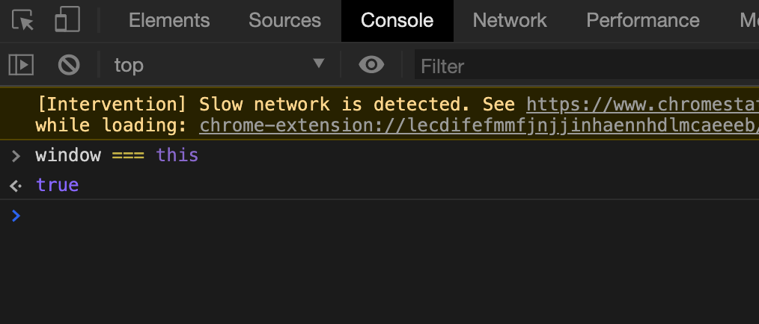Open the Network tab
This screenshot has width=759, height=324.
(x=510, y=21)
